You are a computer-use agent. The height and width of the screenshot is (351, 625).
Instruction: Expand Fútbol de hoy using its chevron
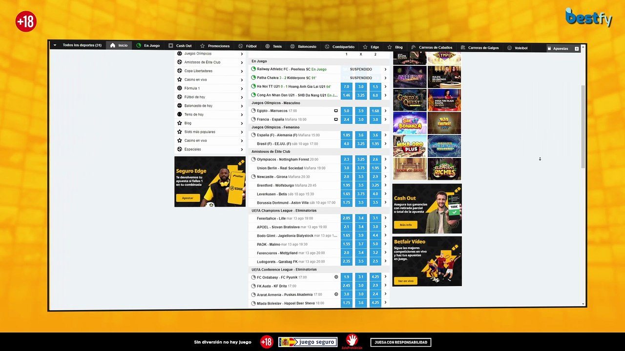click(x=242, y=97)
